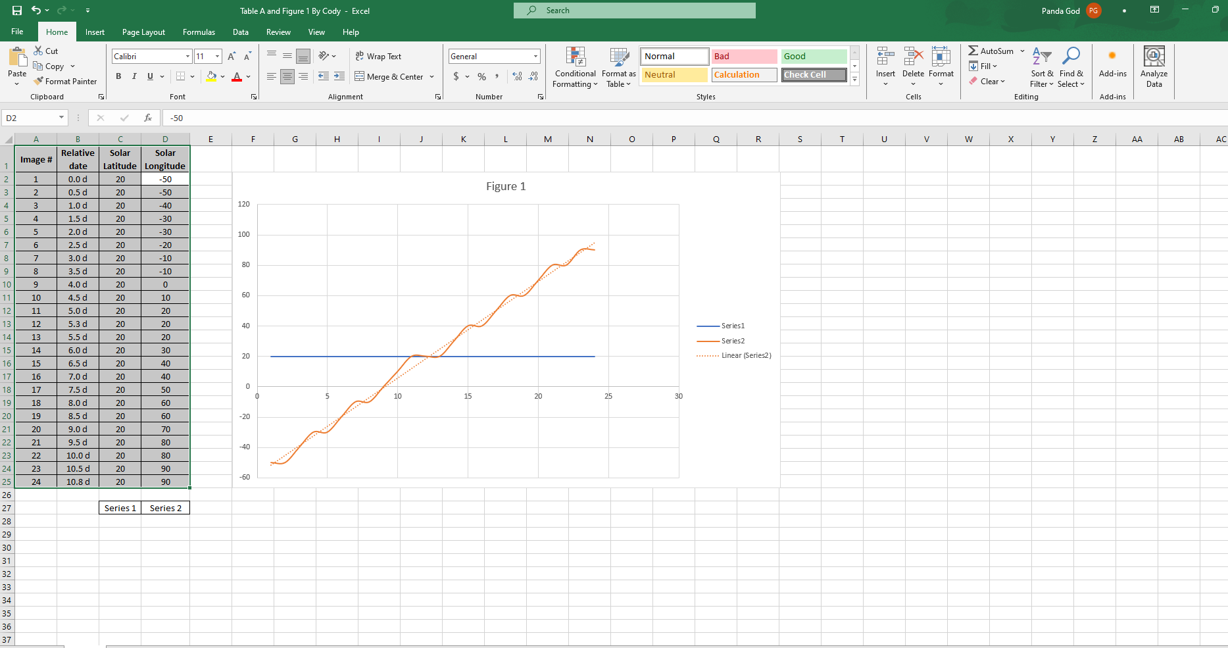Open the Merge & Center dropdown
The width and height of the screenshot is (1228, 648).
pos(431,76)
